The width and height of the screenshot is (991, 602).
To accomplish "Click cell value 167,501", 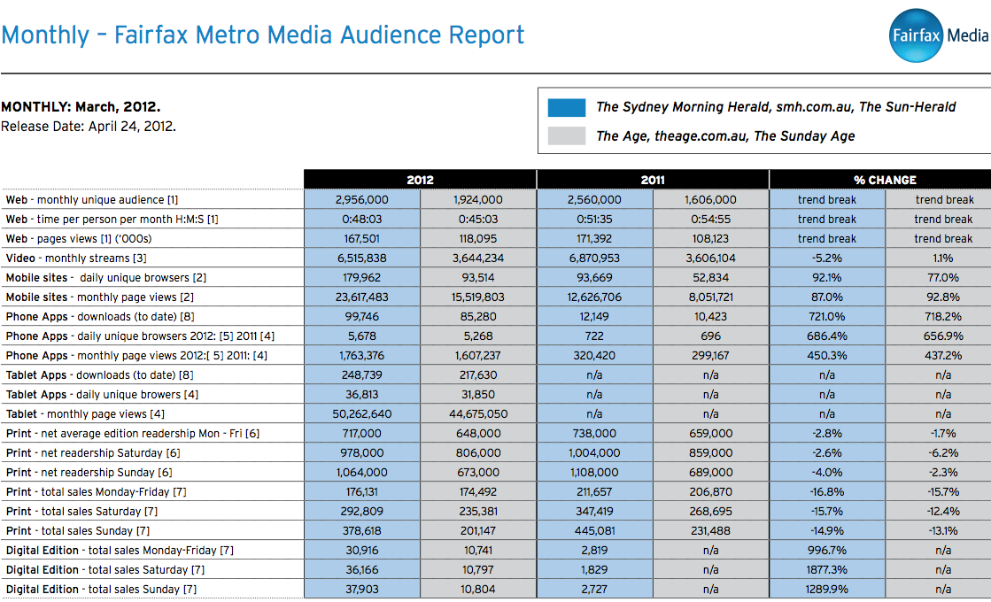I will coord(362,239).
